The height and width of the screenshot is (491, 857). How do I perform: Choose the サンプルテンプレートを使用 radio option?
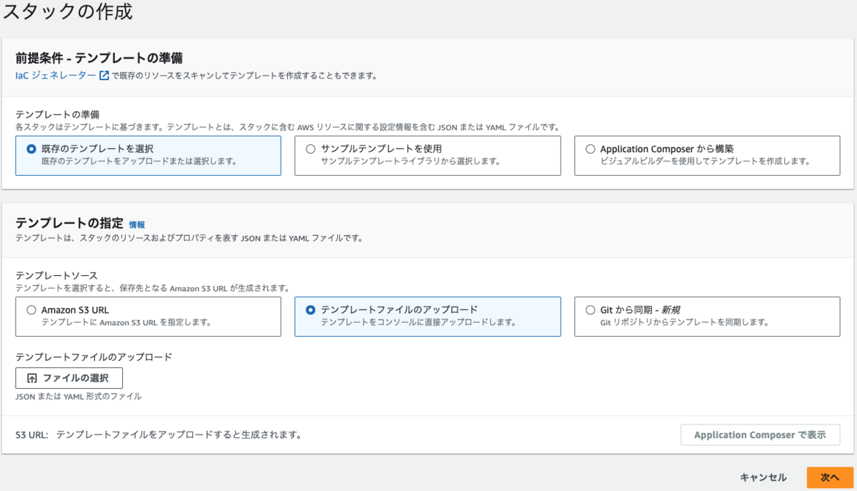[310, 149]
